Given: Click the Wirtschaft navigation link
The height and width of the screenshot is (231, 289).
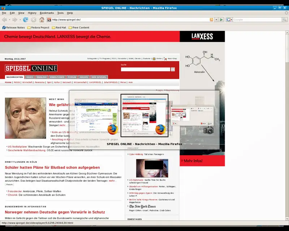Looking at the screenshot, I should 27,82.
